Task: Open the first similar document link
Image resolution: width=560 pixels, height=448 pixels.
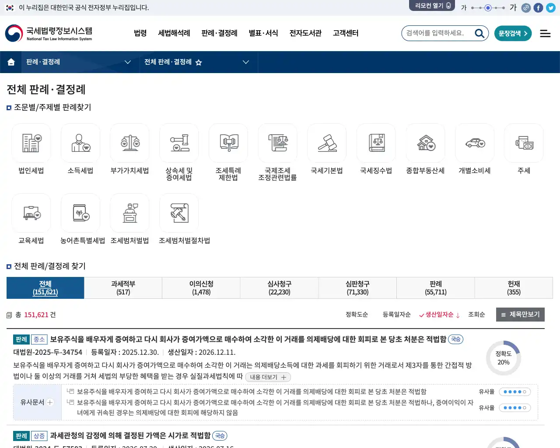Action: (x=252, y=392)
